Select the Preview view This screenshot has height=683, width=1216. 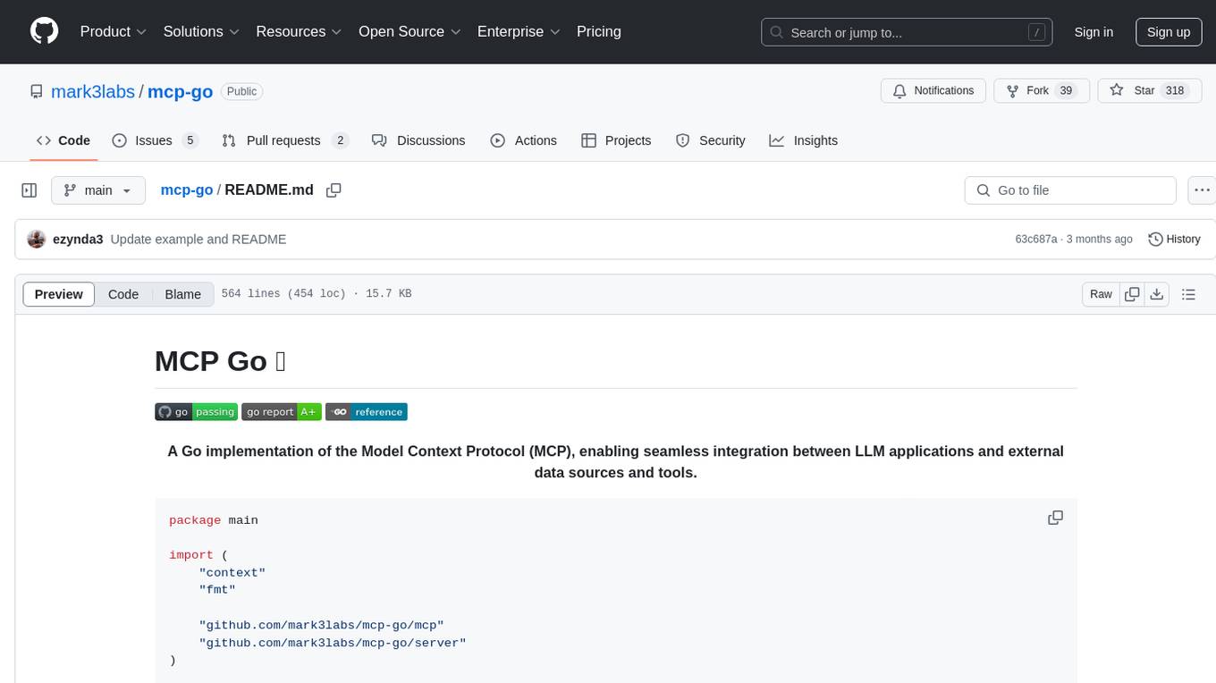tap(59, 294)
